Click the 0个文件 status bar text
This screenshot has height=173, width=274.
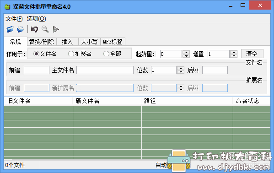tap(15, 165)
